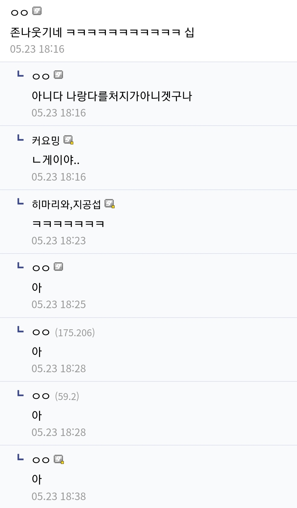Click the 05.23 18:38 timestamp
The height and width of the screenshot is (508, 297).
pyautogui.click(x=59, y=496)
